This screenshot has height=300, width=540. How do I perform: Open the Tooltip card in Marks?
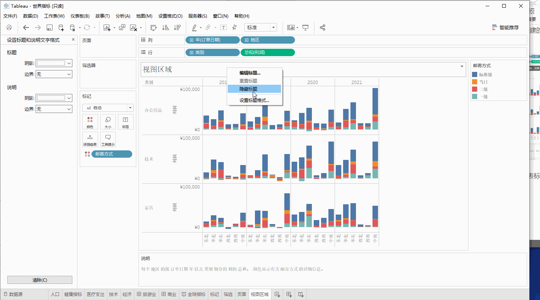108,139
